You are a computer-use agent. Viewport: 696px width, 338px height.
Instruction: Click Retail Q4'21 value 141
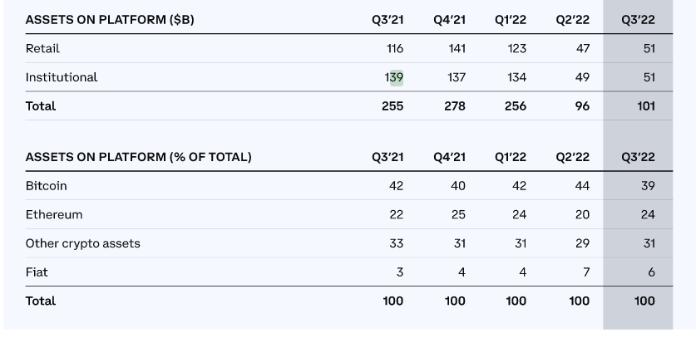(x=457, y=49)
